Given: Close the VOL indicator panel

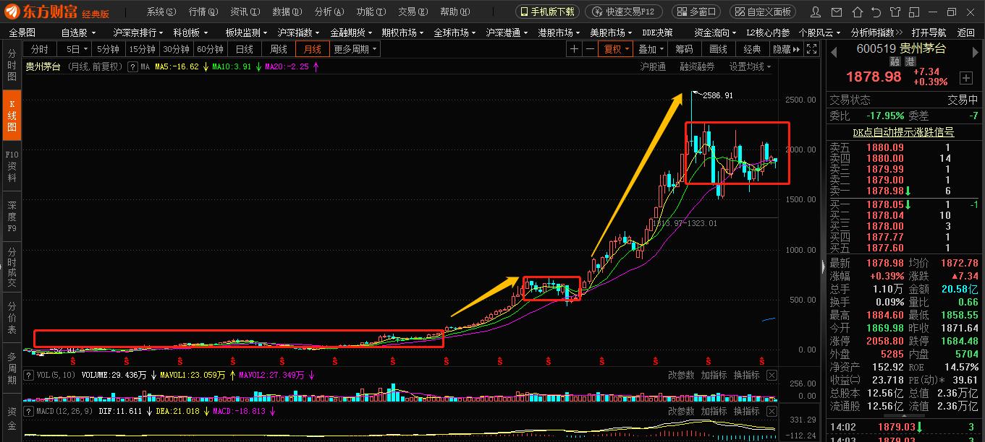Looking at the screenshot, I should (x=771, y=376).
